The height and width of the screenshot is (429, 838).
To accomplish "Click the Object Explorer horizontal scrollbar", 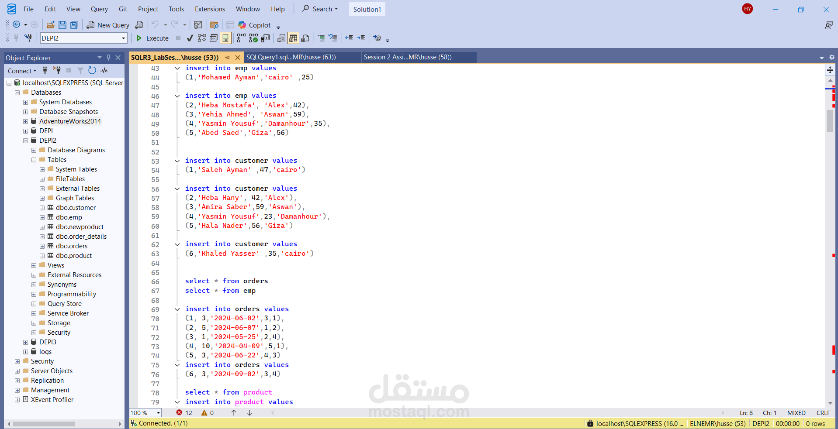I will coord(44,424).
